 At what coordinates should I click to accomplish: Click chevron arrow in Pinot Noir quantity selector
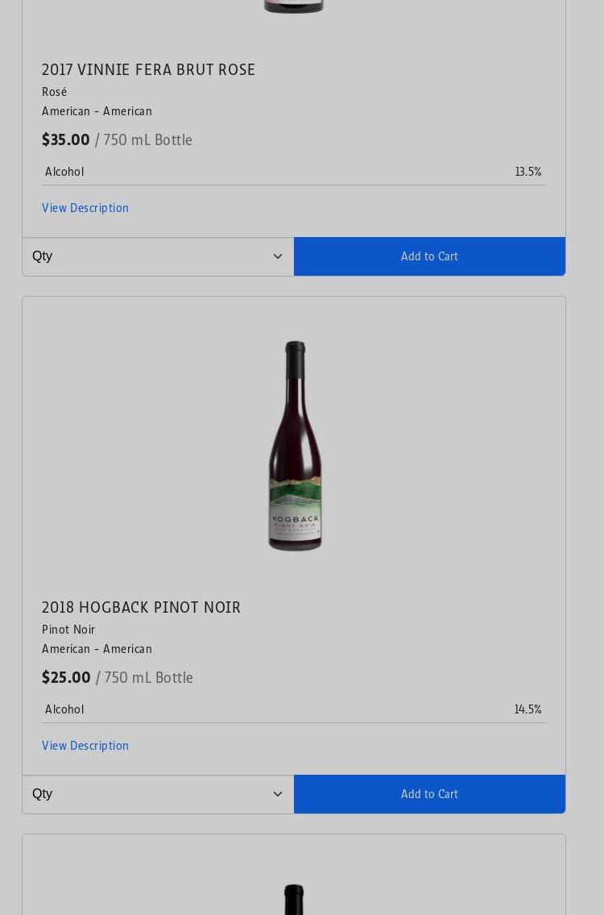click(278, 793)
